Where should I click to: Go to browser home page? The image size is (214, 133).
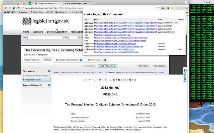[x=18, y=8]
